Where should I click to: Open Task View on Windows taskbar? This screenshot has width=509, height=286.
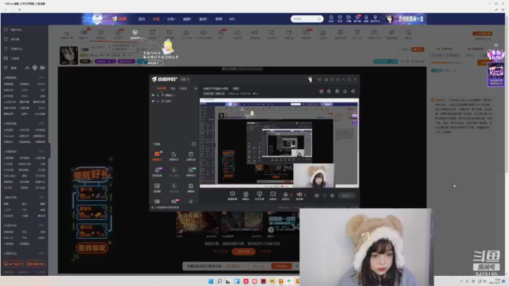(x=228, y=281)
